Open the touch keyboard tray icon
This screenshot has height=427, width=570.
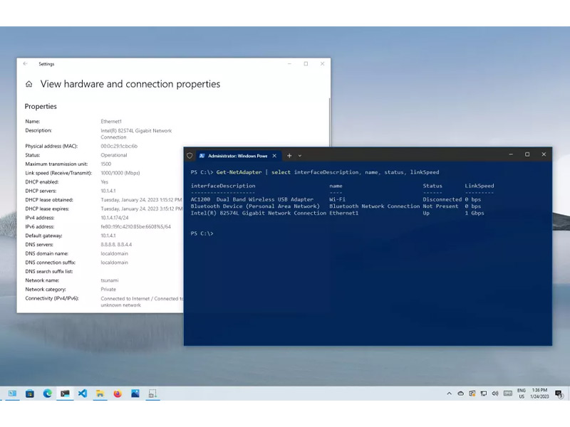508,394
